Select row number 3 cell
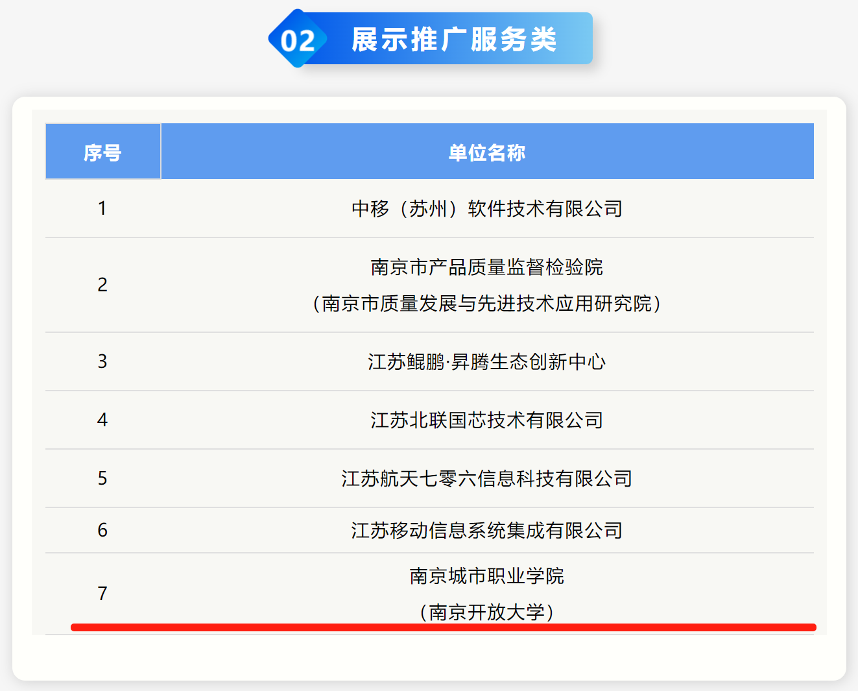 pos(102,361)
